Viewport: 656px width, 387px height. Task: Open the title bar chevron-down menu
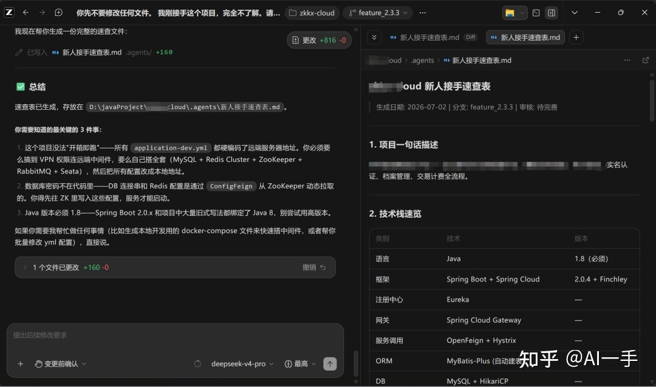pos(575,13)
